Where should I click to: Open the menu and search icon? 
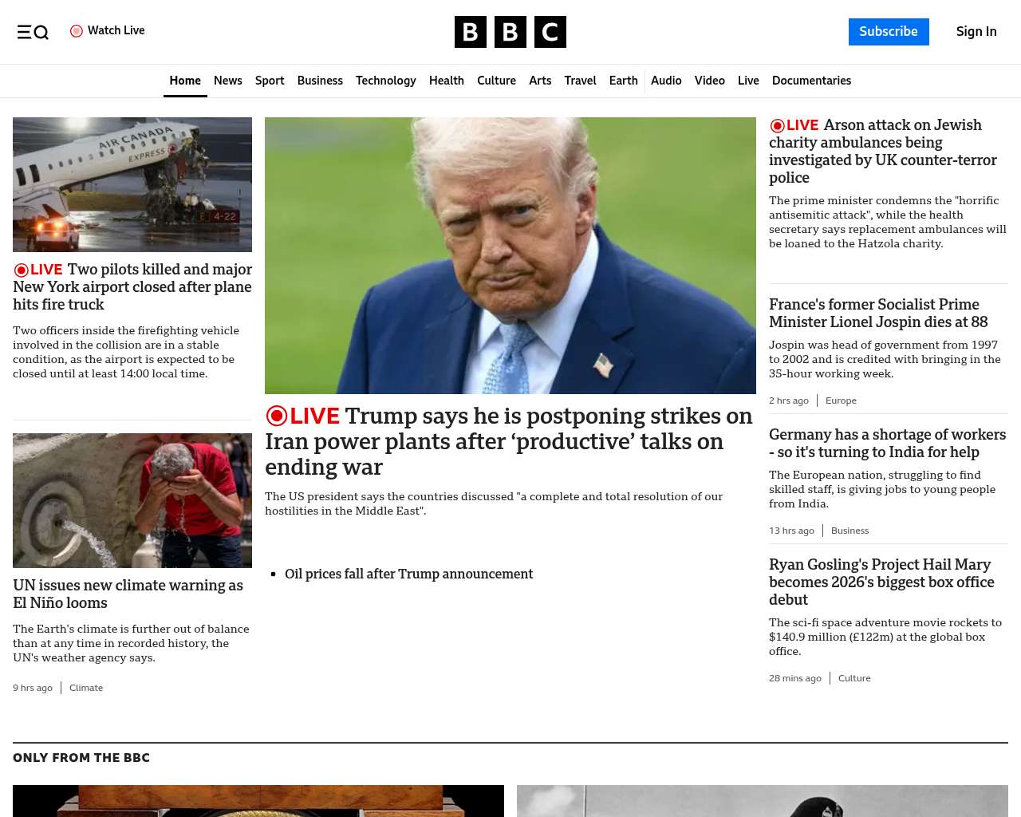[x=33, y=32]
